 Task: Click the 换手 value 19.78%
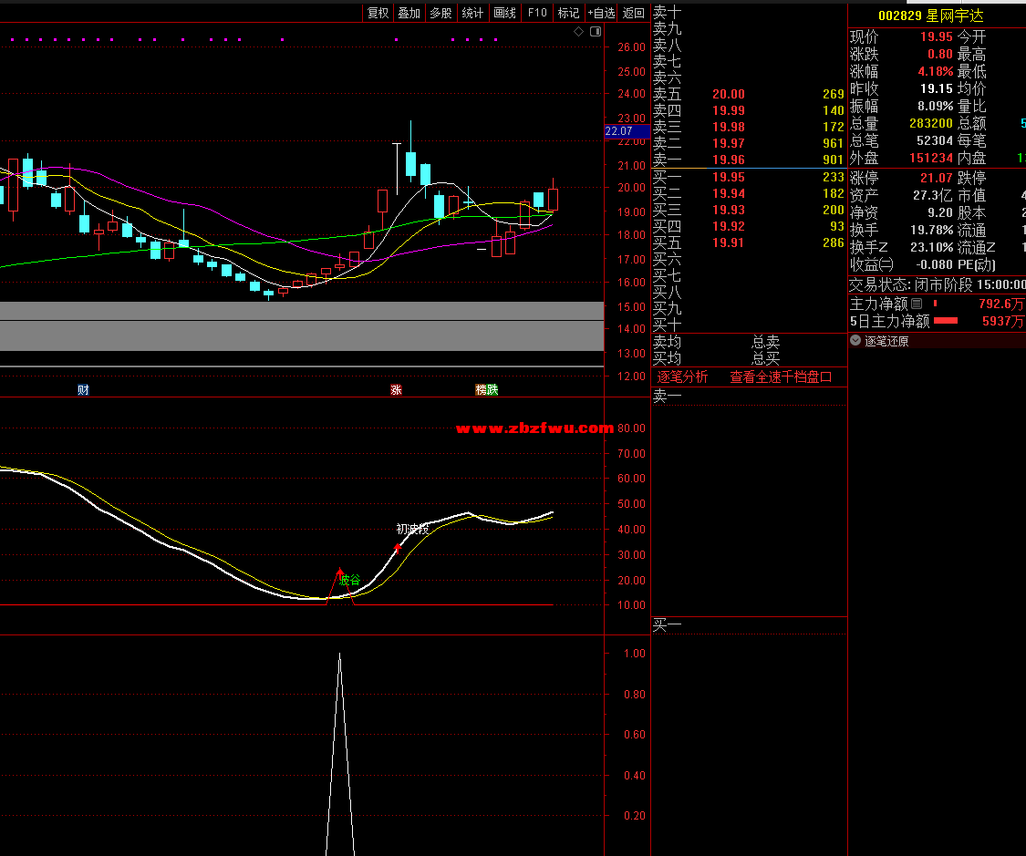point(932,231)
